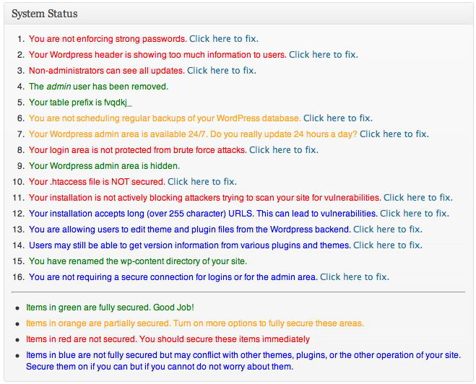Select 'Do you really update 24 hours a day?' text
476x384 pixels.
284,134
